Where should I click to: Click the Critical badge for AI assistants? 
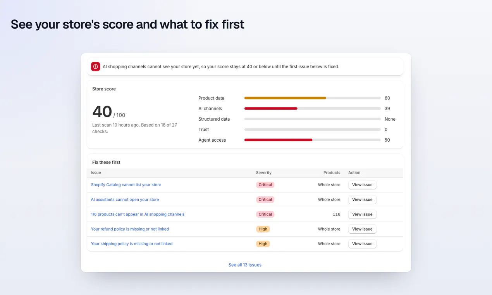click(x=265, y=200)
